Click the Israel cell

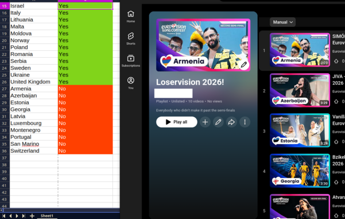click(x=34, y=6)
